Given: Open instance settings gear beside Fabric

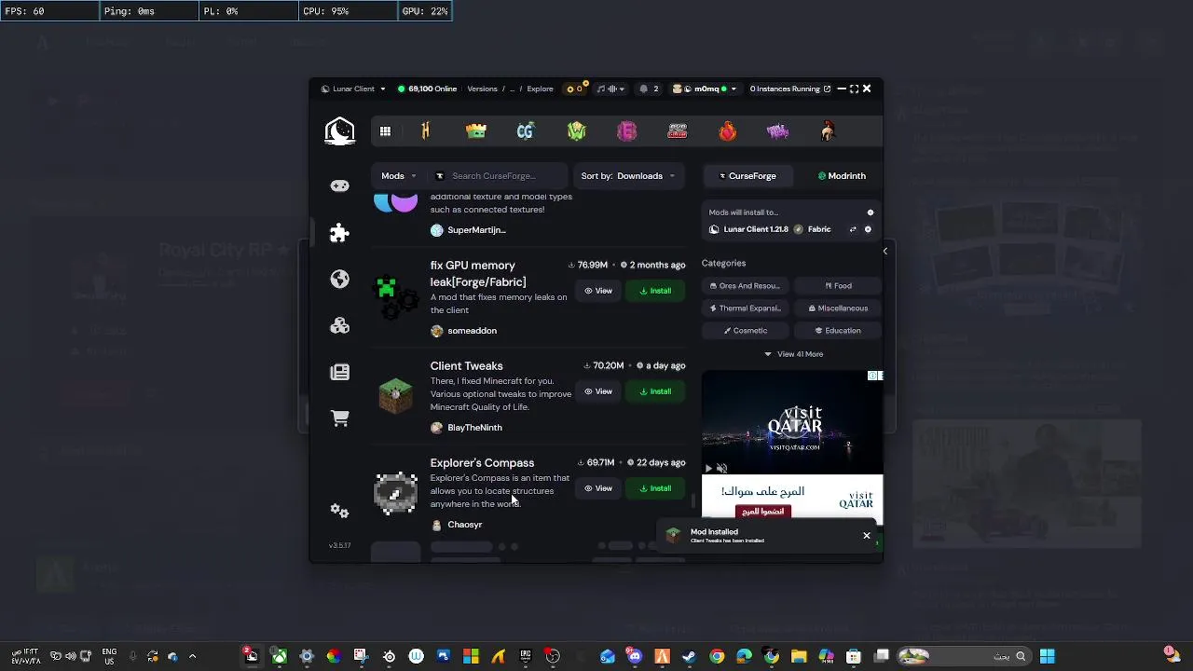Looking at the screenshot, I should (868, 229).
